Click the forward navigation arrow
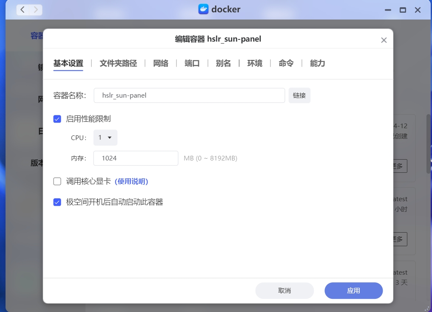The width and height of the screenshot is (432, 312). coord(36,9)
